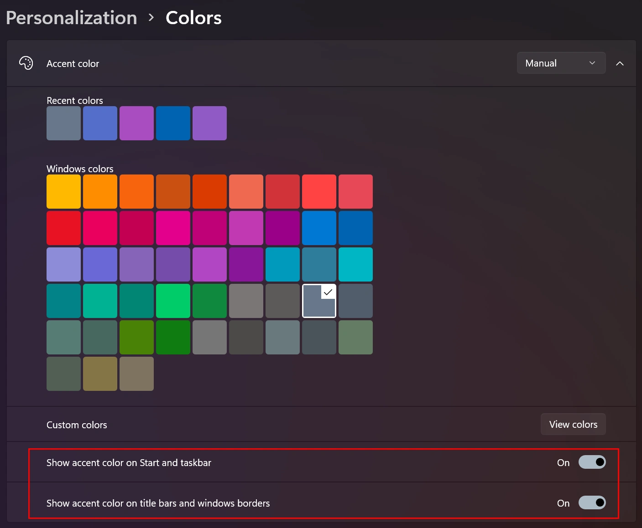This screenshot has height=528, width=642.
Task: Click the Accent color section label
Action: [73, 64]
